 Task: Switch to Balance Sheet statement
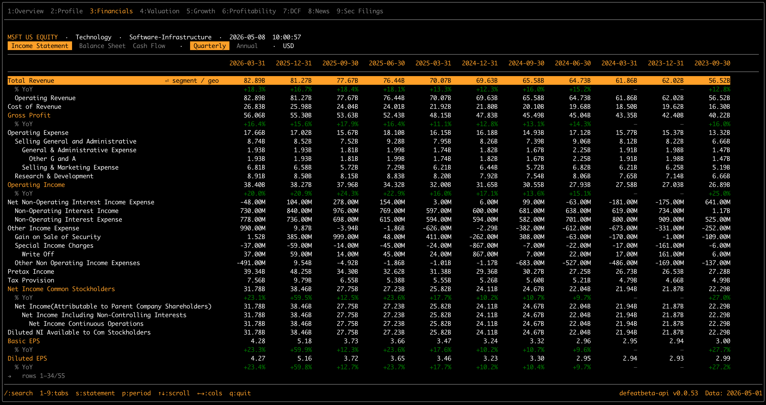point(102,46)
